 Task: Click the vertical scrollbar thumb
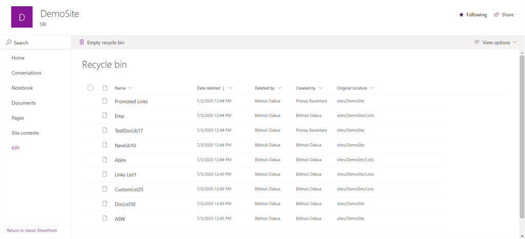point(522,136)
